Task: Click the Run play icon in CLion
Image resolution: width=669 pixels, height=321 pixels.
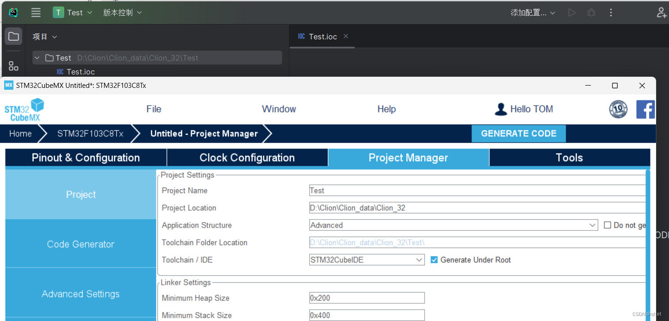Action: 572,12
